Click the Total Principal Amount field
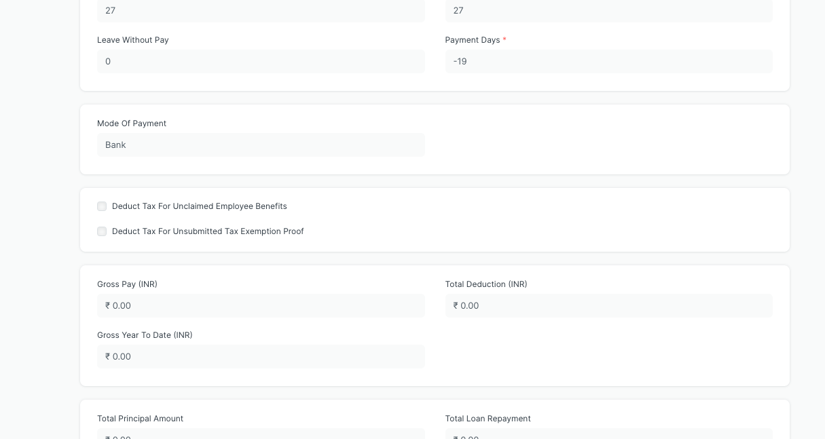 pos(261,437)
